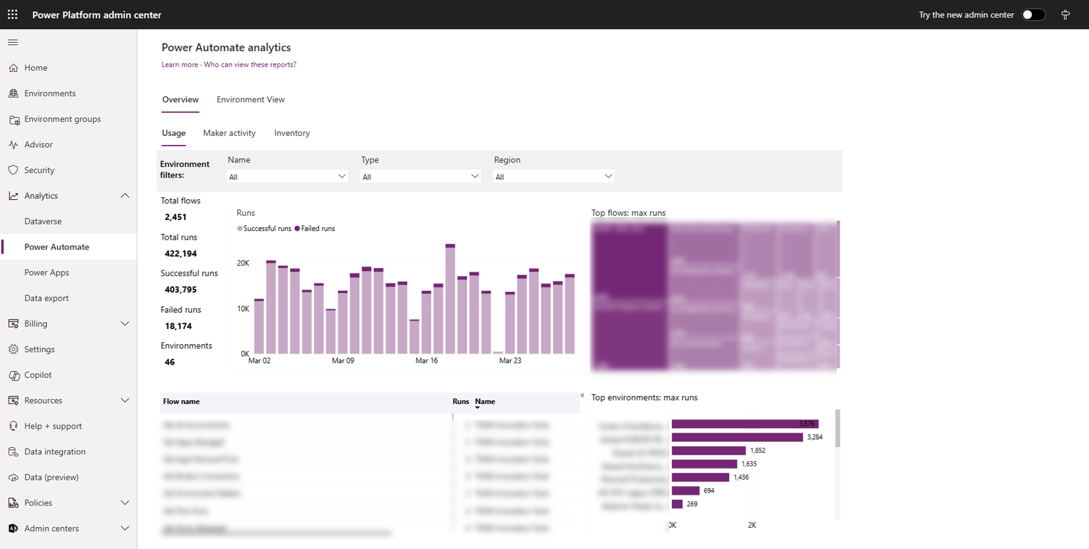Switch to the Overview tab
Image resolution: width=1089 pixels, height=549 pixels.
[180, 100]
